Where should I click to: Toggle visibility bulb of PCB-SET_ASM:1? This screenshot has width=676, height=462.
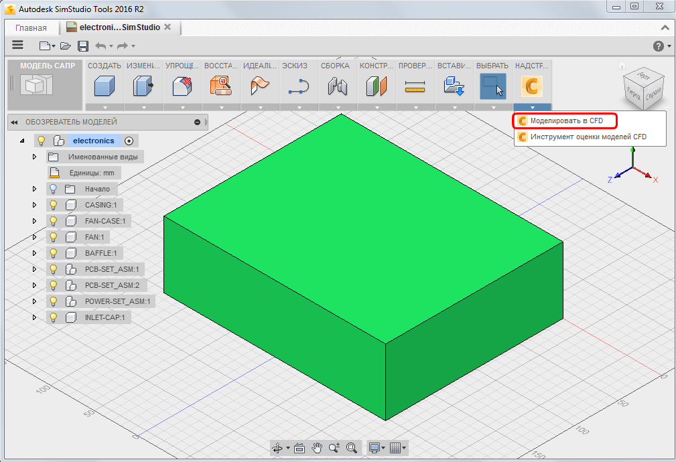pos(53,269)
